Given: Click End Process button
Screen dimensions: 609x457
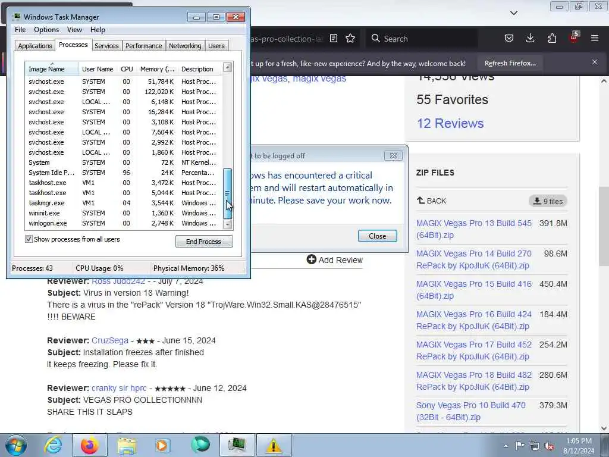Looking at the screenshot, I should point(204,242).
